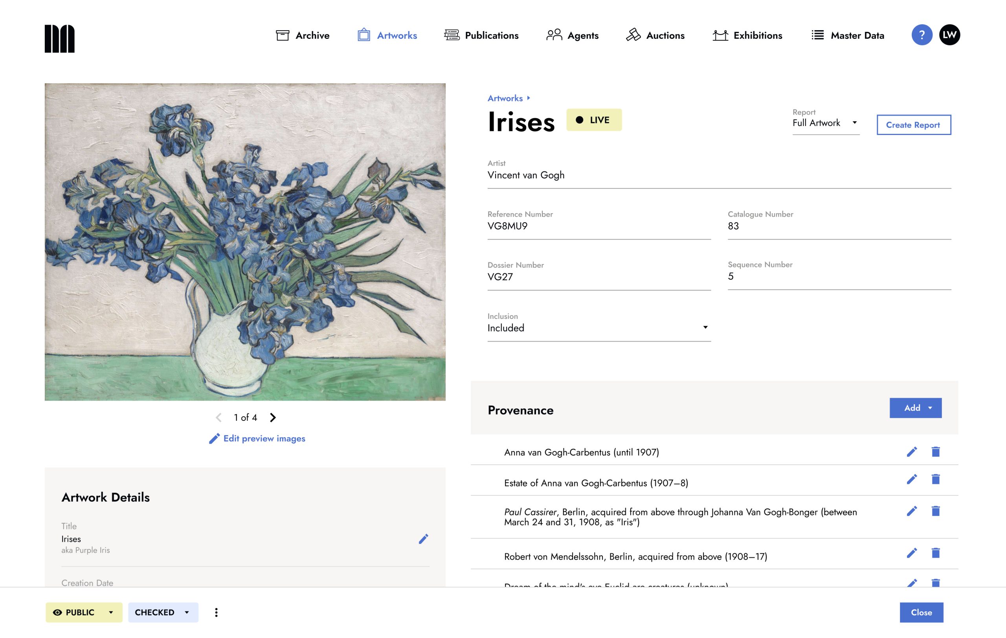Open the Exhibitions section
This screenshot has width=1006, height=638.
(x=747, y=35)
